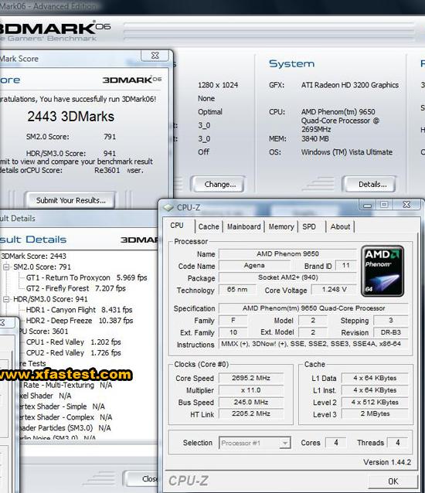Open the Mainboard tab
425x493 pixels.
click(x=244, y=226)
